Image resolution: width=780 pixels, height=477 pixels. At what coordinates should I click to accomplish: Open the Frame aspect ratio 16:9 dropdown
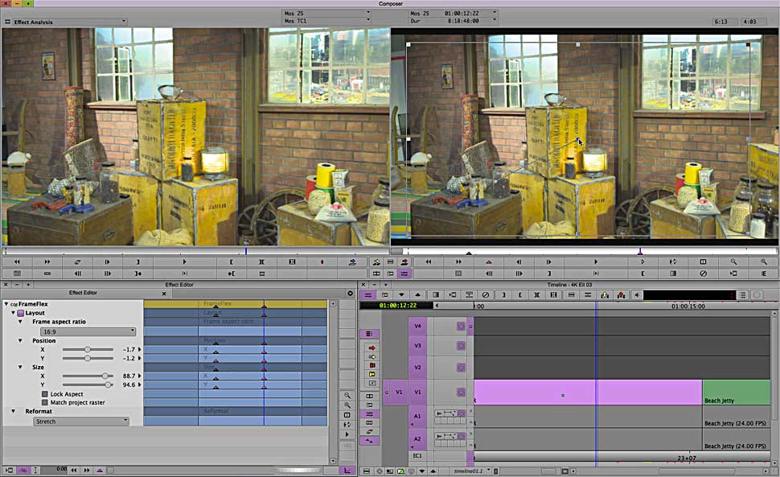click(87, 331)
